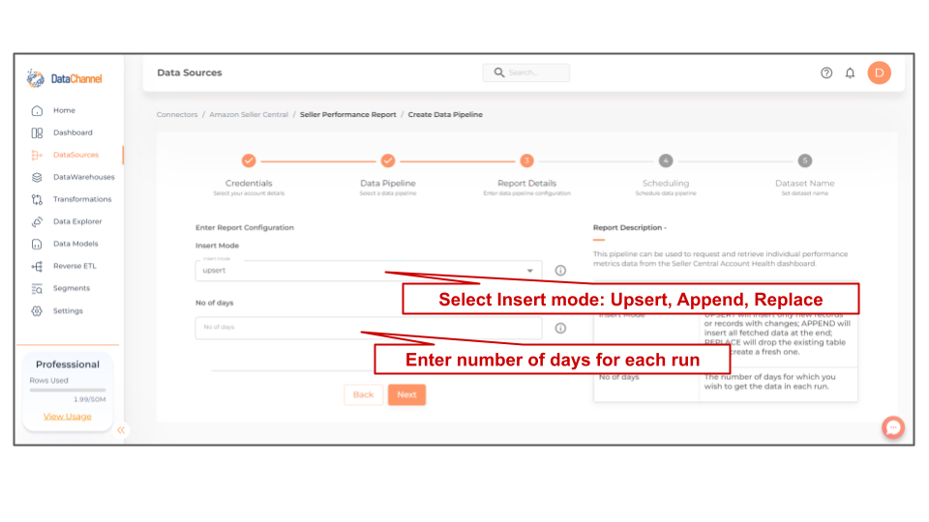Image resolution: width=929 pixels, height=522 pixels.
Task: Open Data Models menu label
Action: click(x=75, y=244)
